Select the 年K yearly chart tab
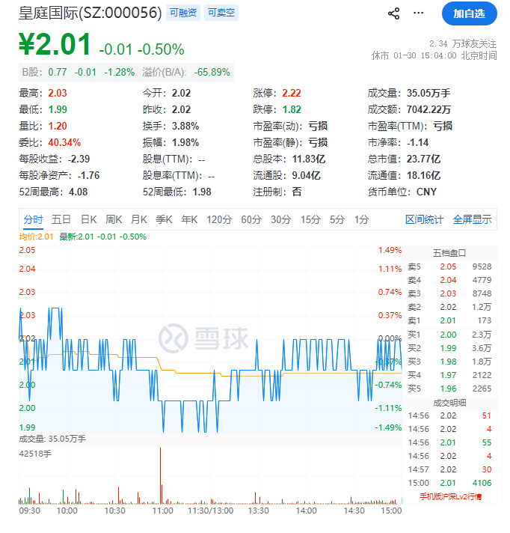 click(189, 219)
